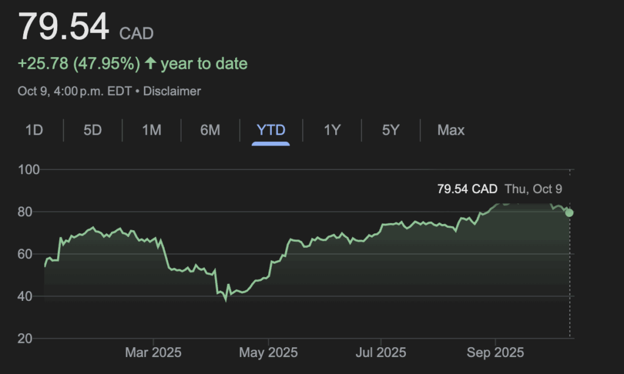Change the chart range to 1Y
This screenshot has width=624, height=374.
click(331, 130)
